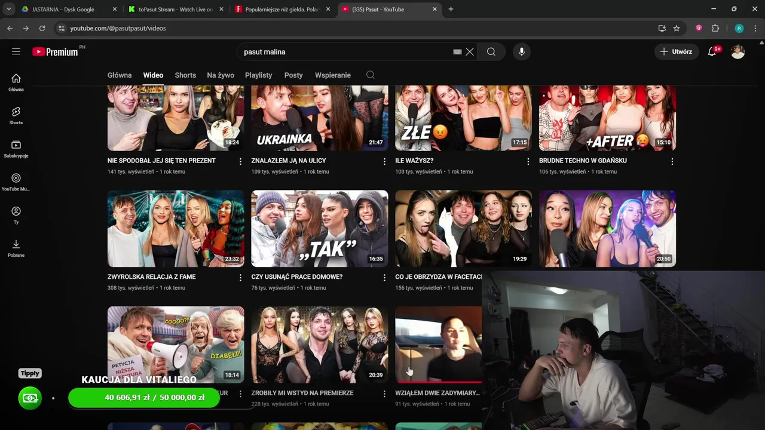Open Pobrane downloads in the sidebar
Image resolution: width=765 pixels, height=430 pixels.
[16, 248]
